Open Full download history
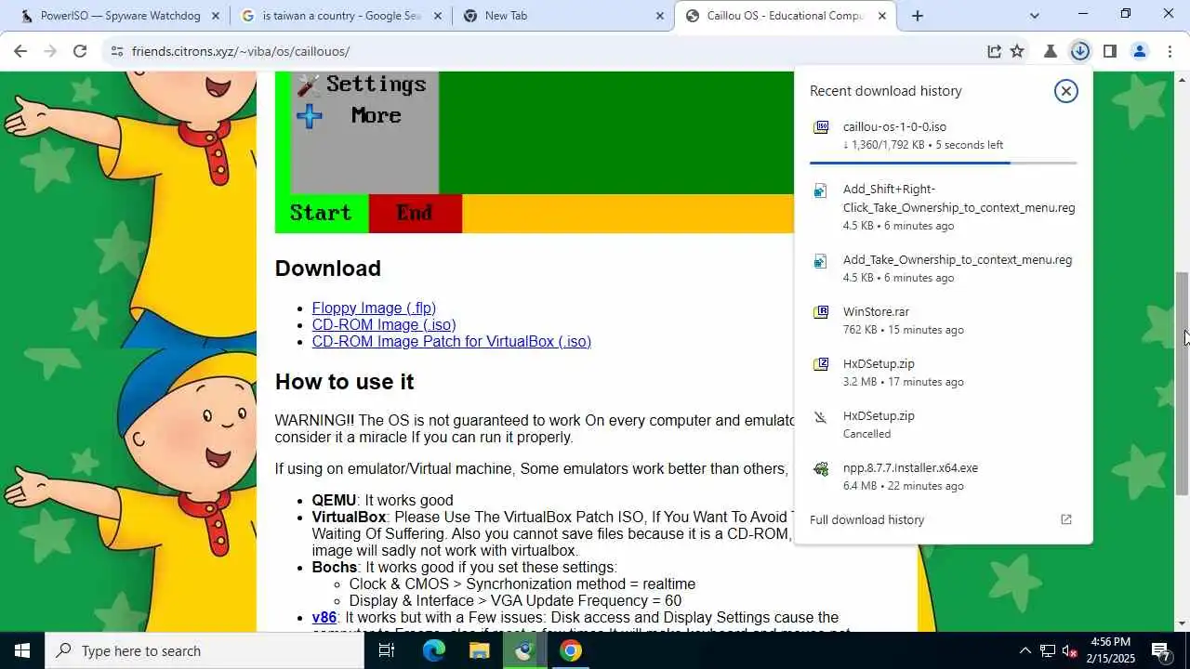The image size is (1190, 669). coord(943,519)
